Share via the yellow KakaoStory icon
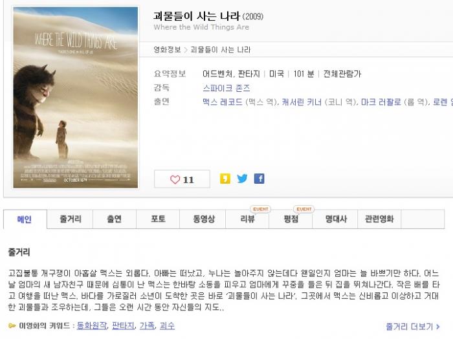Image resolution: width=453 pixels, height=339 pixels. 225,179
